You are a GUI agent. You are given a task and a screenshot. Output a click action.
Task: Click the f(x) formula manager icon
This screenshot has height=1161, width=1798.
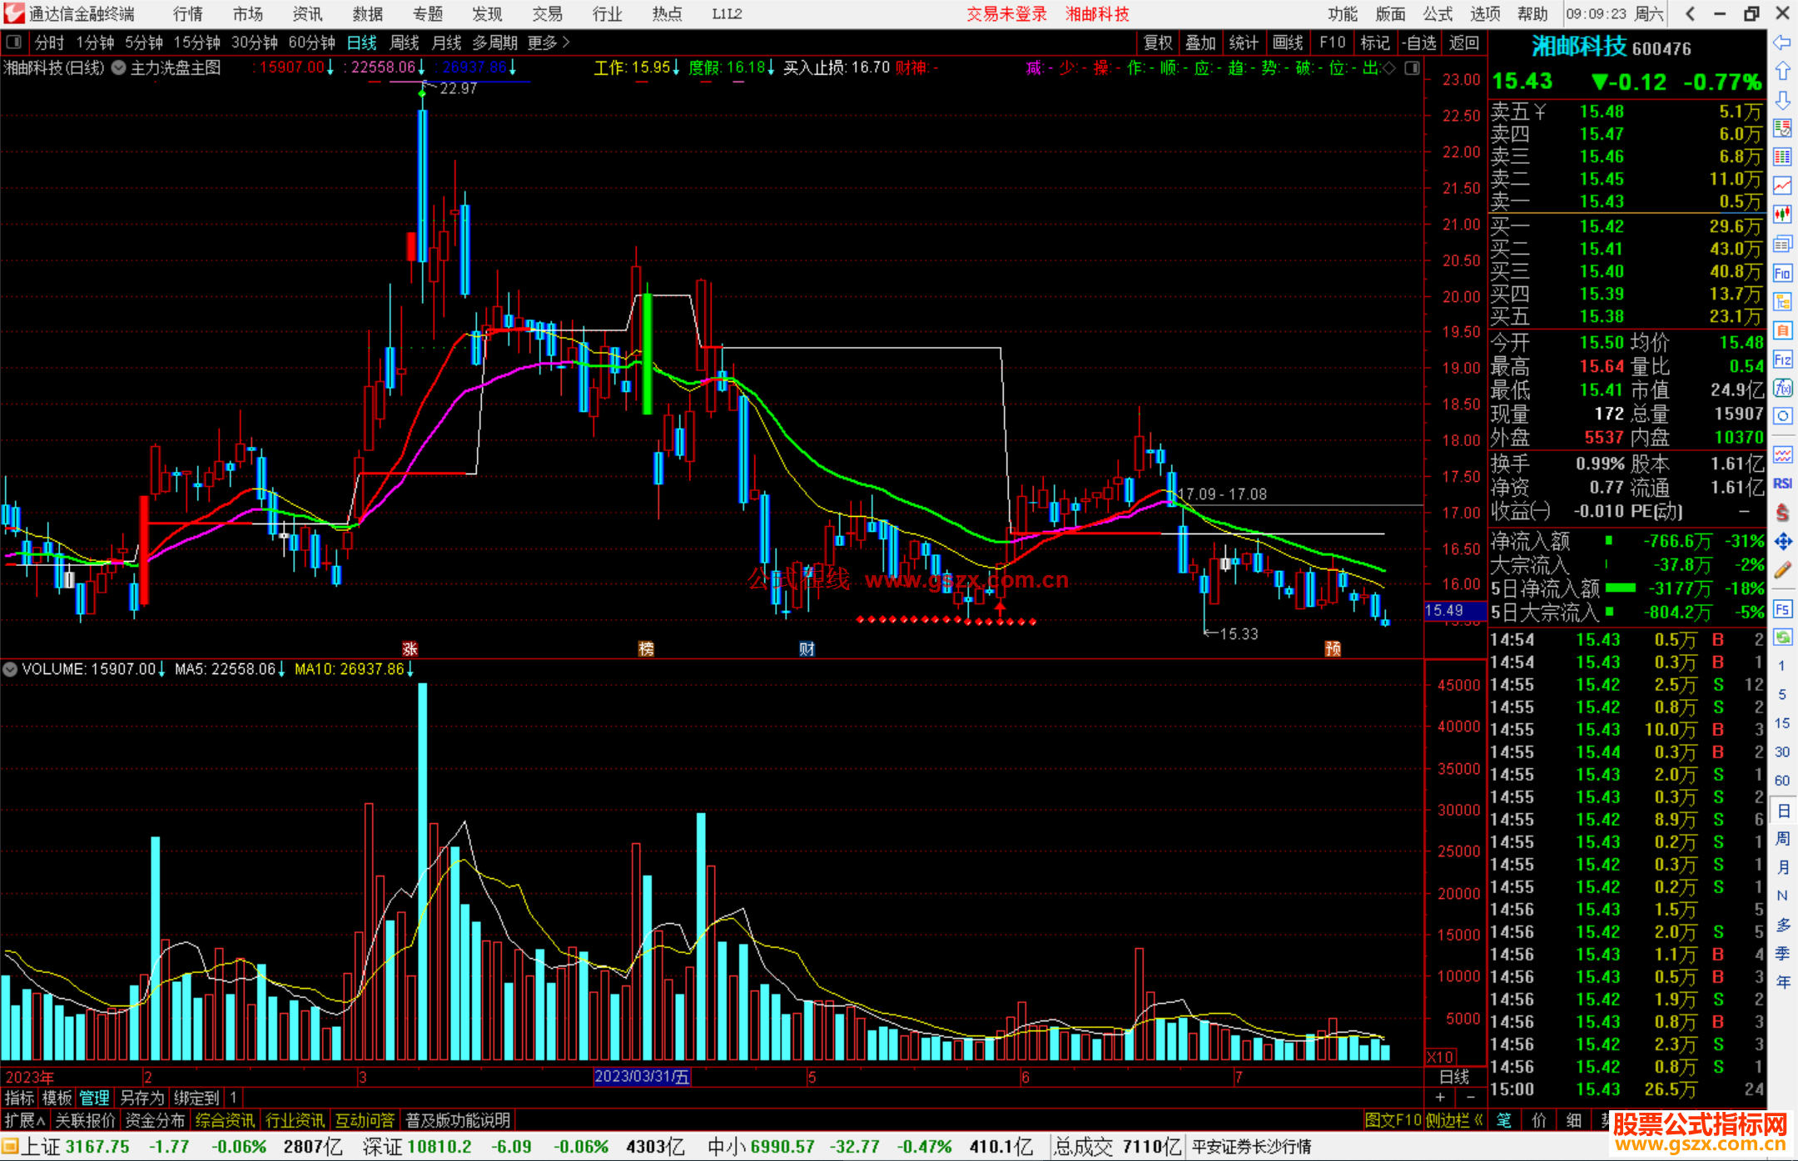pos(1782,388)
